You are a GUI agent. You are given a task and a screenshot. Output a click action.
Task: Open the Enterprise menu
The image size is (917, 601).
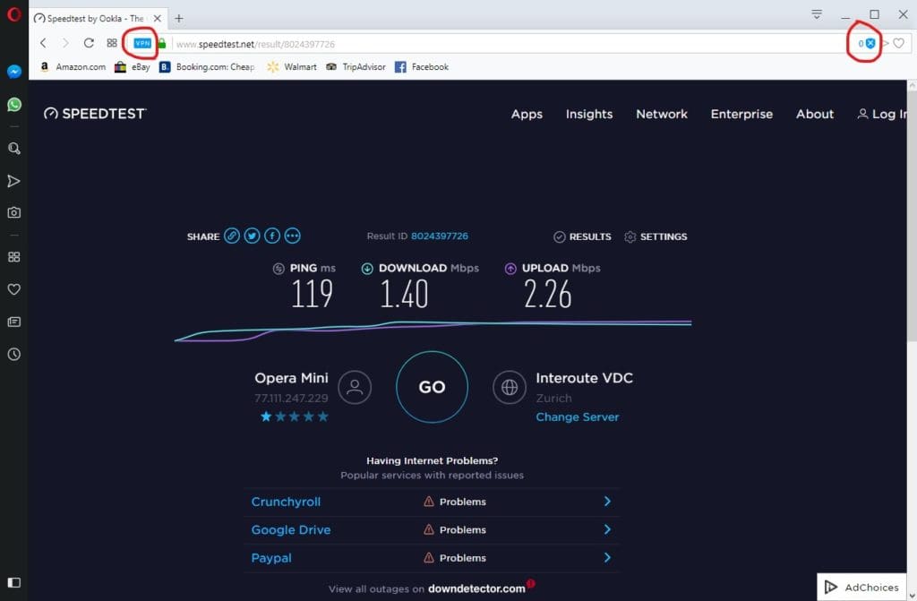click(741, 114)
